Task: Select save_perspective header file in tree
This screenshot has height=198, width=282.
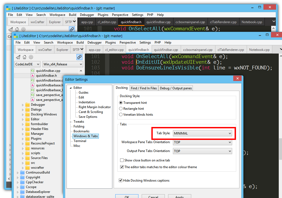Action: coord(49,100)
